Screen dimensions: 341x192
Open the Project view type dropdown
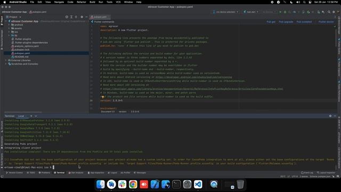coord(13,17)
